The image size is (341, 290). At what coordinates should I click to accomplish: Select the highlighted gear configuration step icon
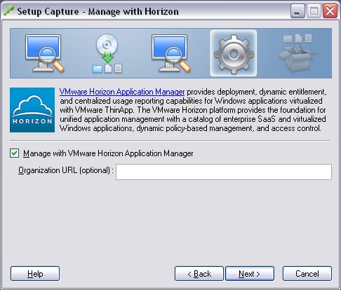click(x=234, y=53)
